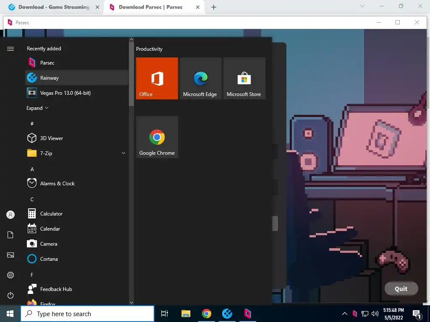The image size is (430, 322).
Task: Open the Calendar app
Action: pyautogui.click(x=77, y=229)
